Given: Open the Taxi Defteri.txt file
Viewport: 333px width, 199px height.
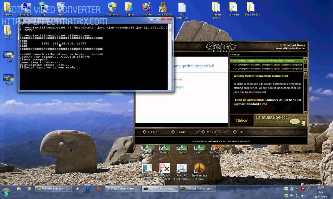Looking at the screenshot, I should pyautogui.click(x=182, y=10).
